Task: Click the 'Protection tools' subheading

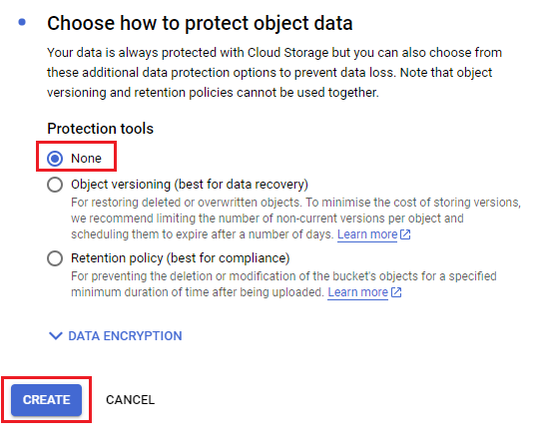Action: point(100,129)
